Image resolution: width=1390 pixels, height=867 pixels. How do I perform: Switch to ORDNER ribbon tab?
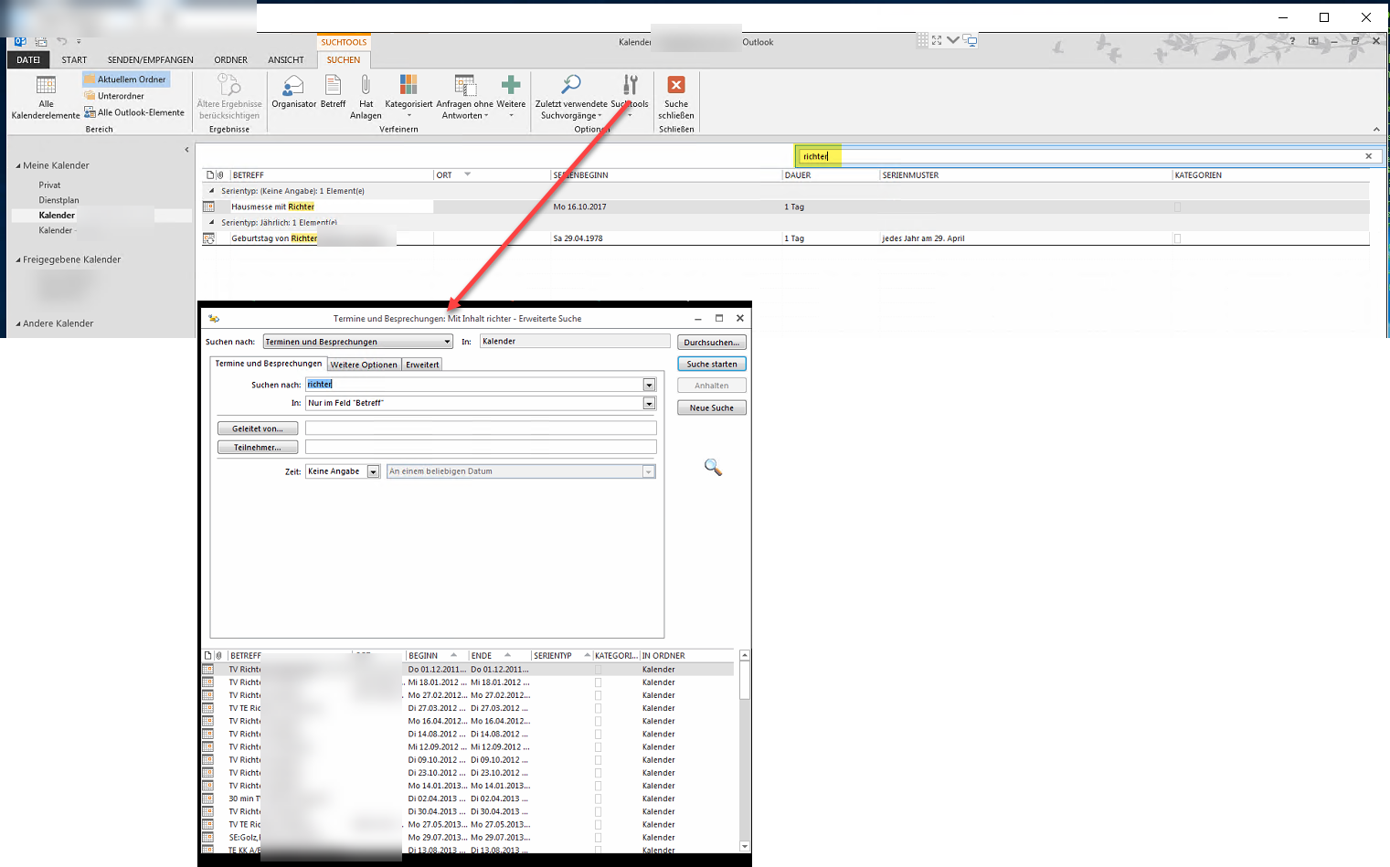(230, 60)
